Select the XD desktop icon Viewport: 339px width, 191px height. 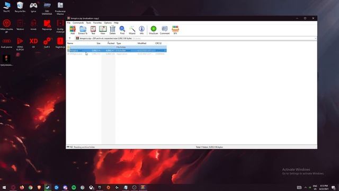click(33, 43)
